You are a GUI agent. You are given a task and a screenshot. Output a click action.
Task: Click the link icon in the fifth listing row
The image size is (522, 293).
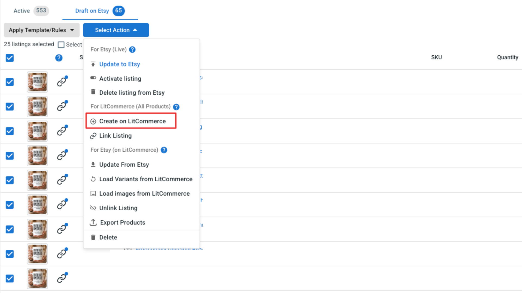point(62,179)
